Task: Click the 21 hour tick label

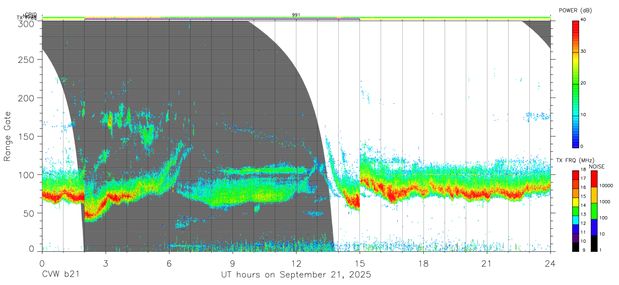Action: (x=486, y=263)
